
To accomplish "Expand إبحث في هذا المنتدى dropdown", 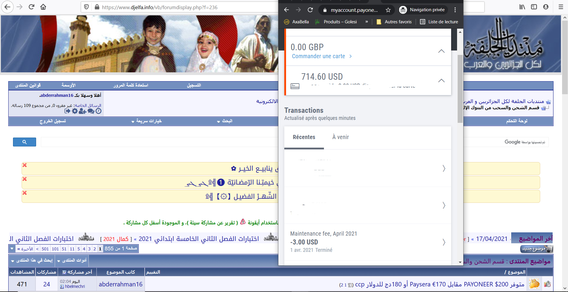I will click(32, 260).
